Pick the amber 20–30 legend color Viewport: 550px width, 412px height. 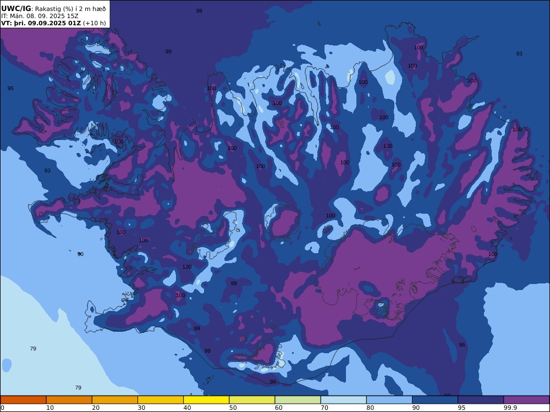click(115, 400)
